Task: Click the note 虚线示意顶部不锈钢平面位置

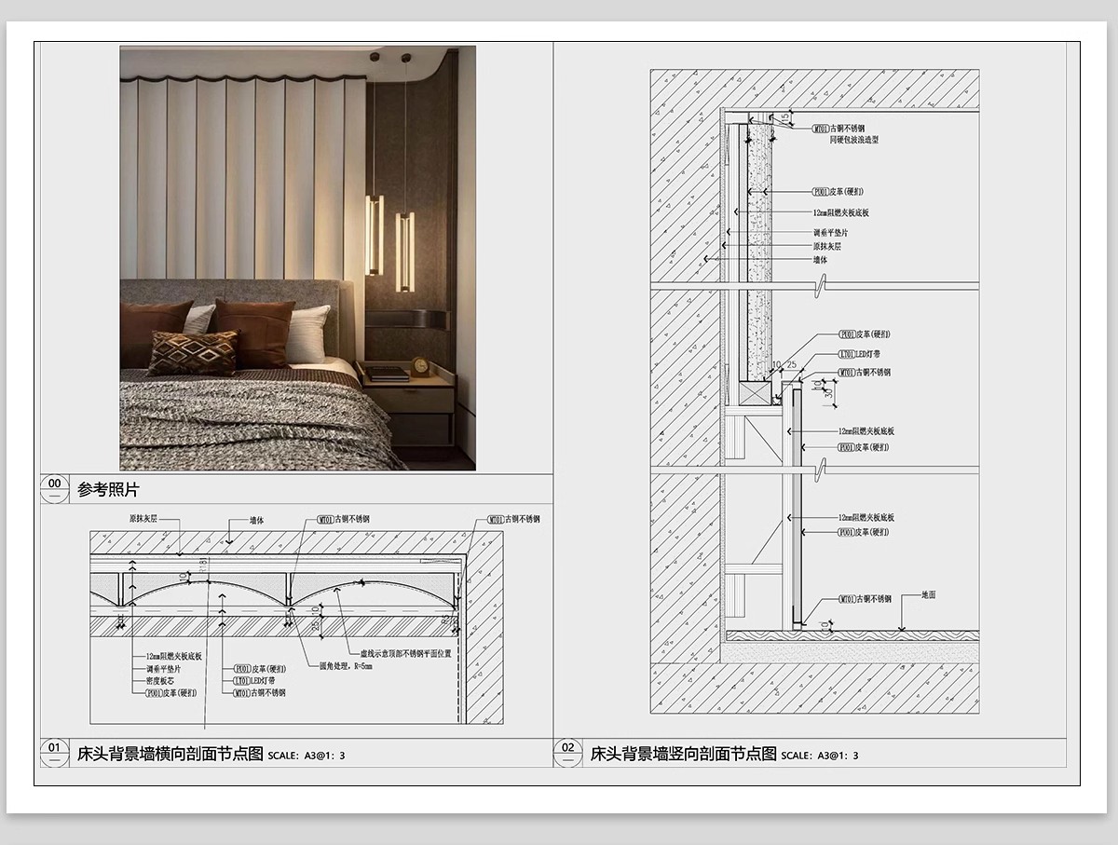Action: 405,653
